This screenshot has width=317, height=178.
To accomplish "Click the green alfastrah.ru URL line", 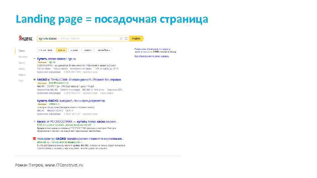I will (59, 142).
